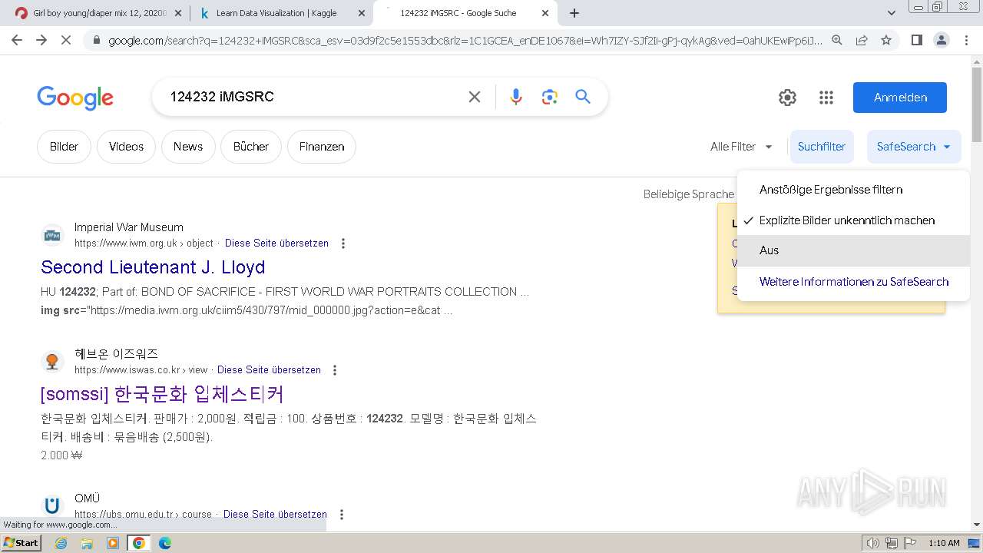
Task: Open File Explorer from taskbar
Action: click(x=87, y=543)
